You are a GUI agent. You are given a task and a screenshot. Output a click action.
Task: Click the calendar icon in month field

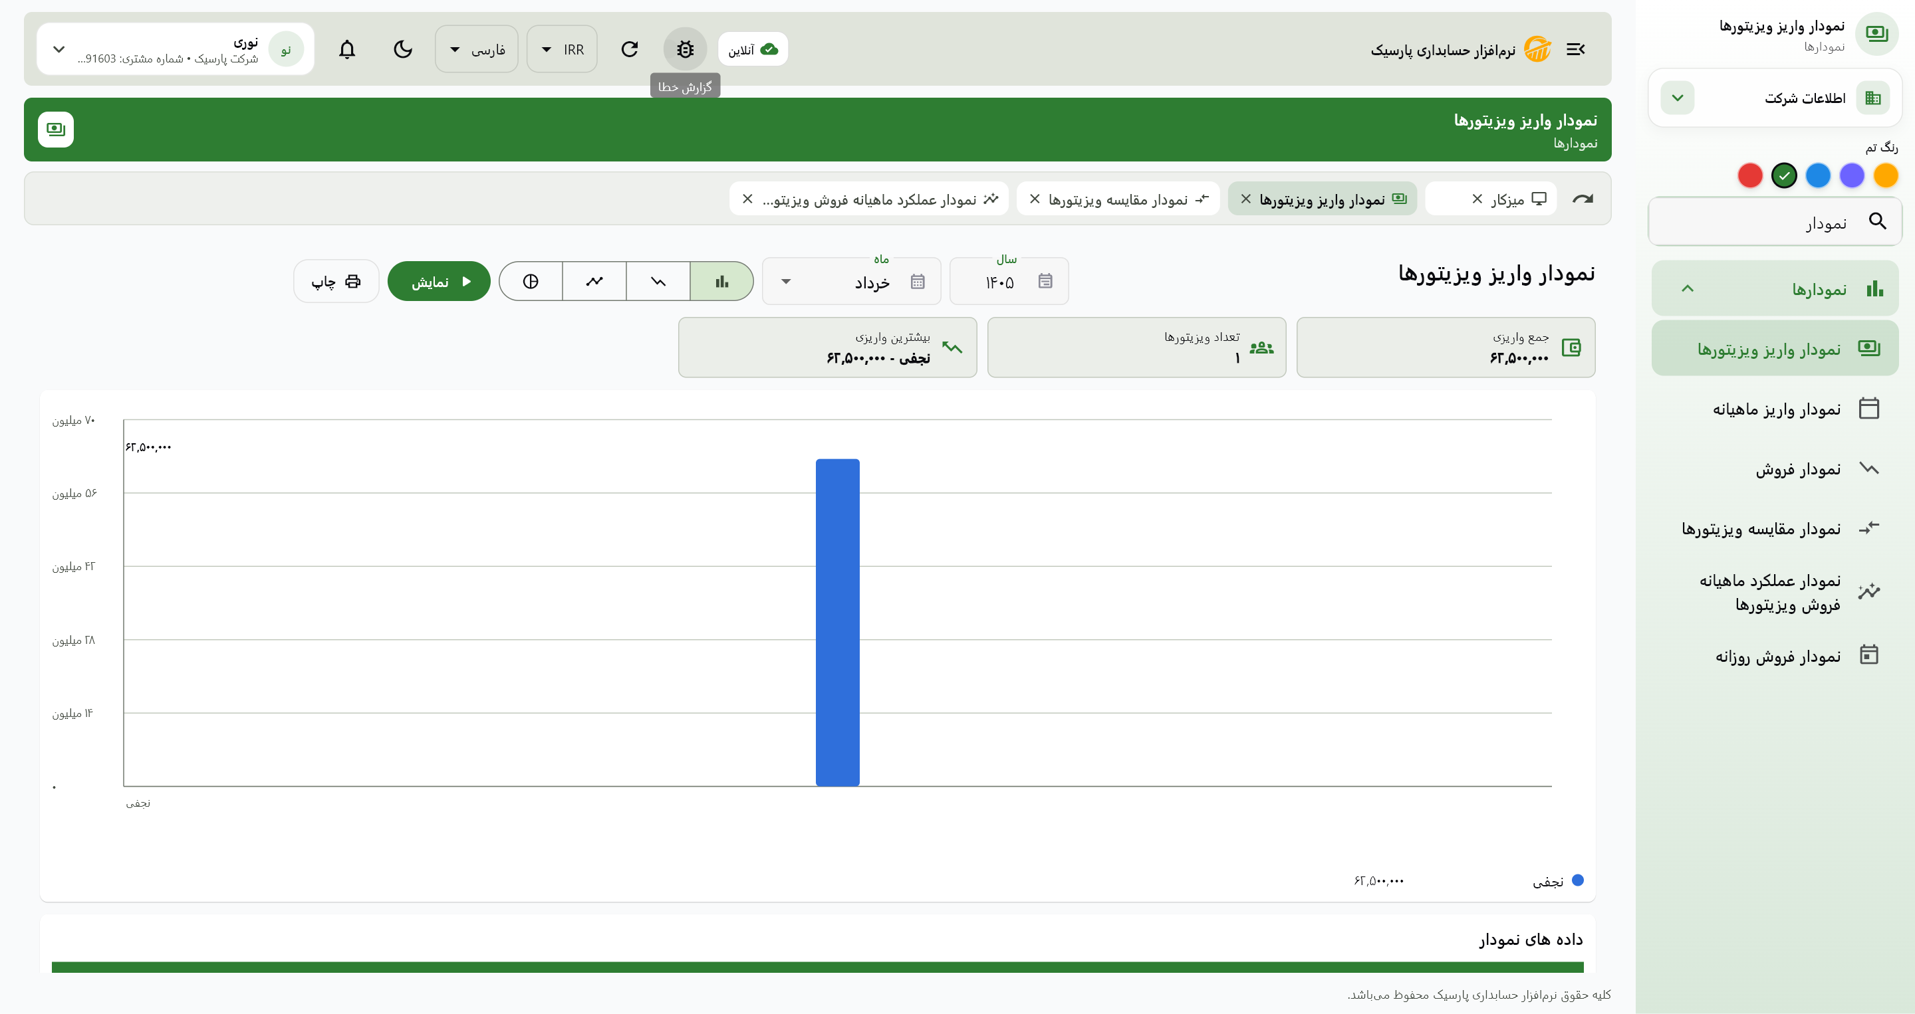click(918, 281)
